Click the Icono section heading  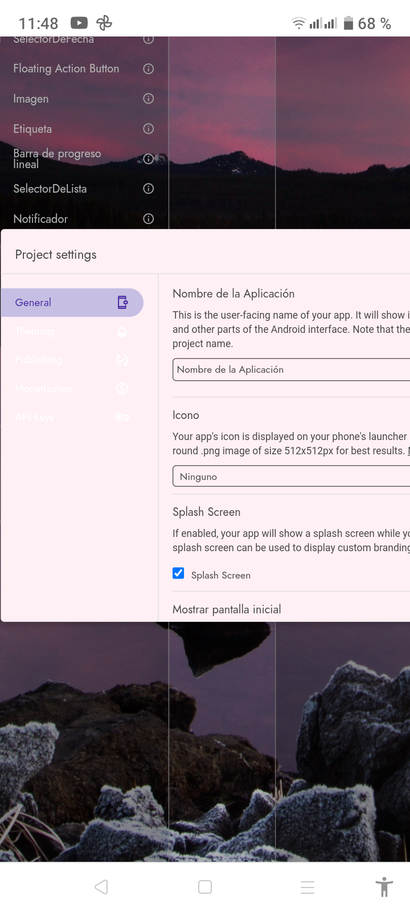click(186, 415)
